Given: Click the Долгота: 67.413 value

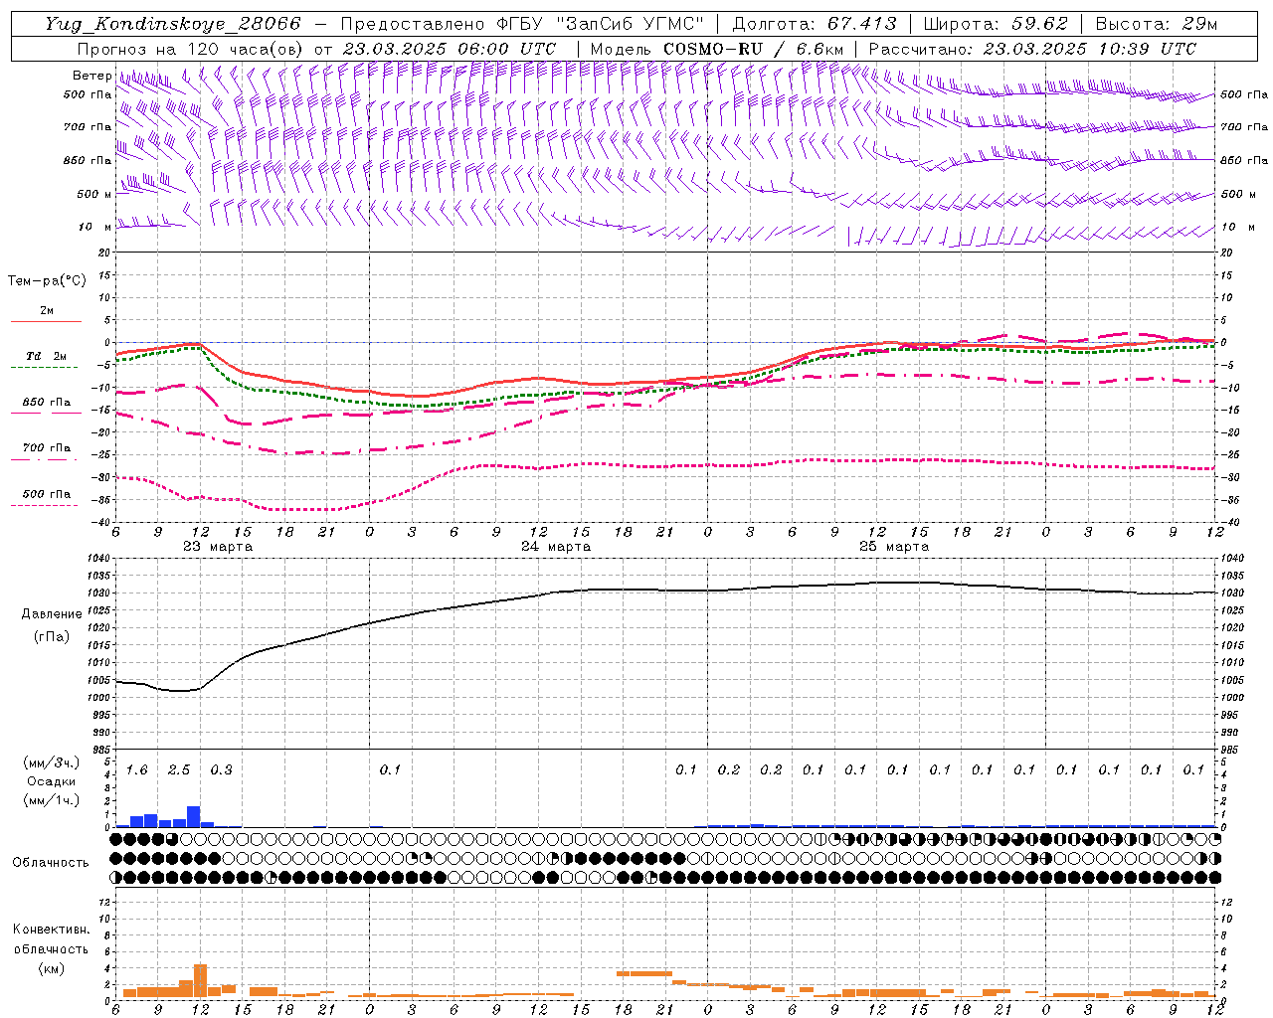Looking at the screenshot, I should [x=815, y=24].
